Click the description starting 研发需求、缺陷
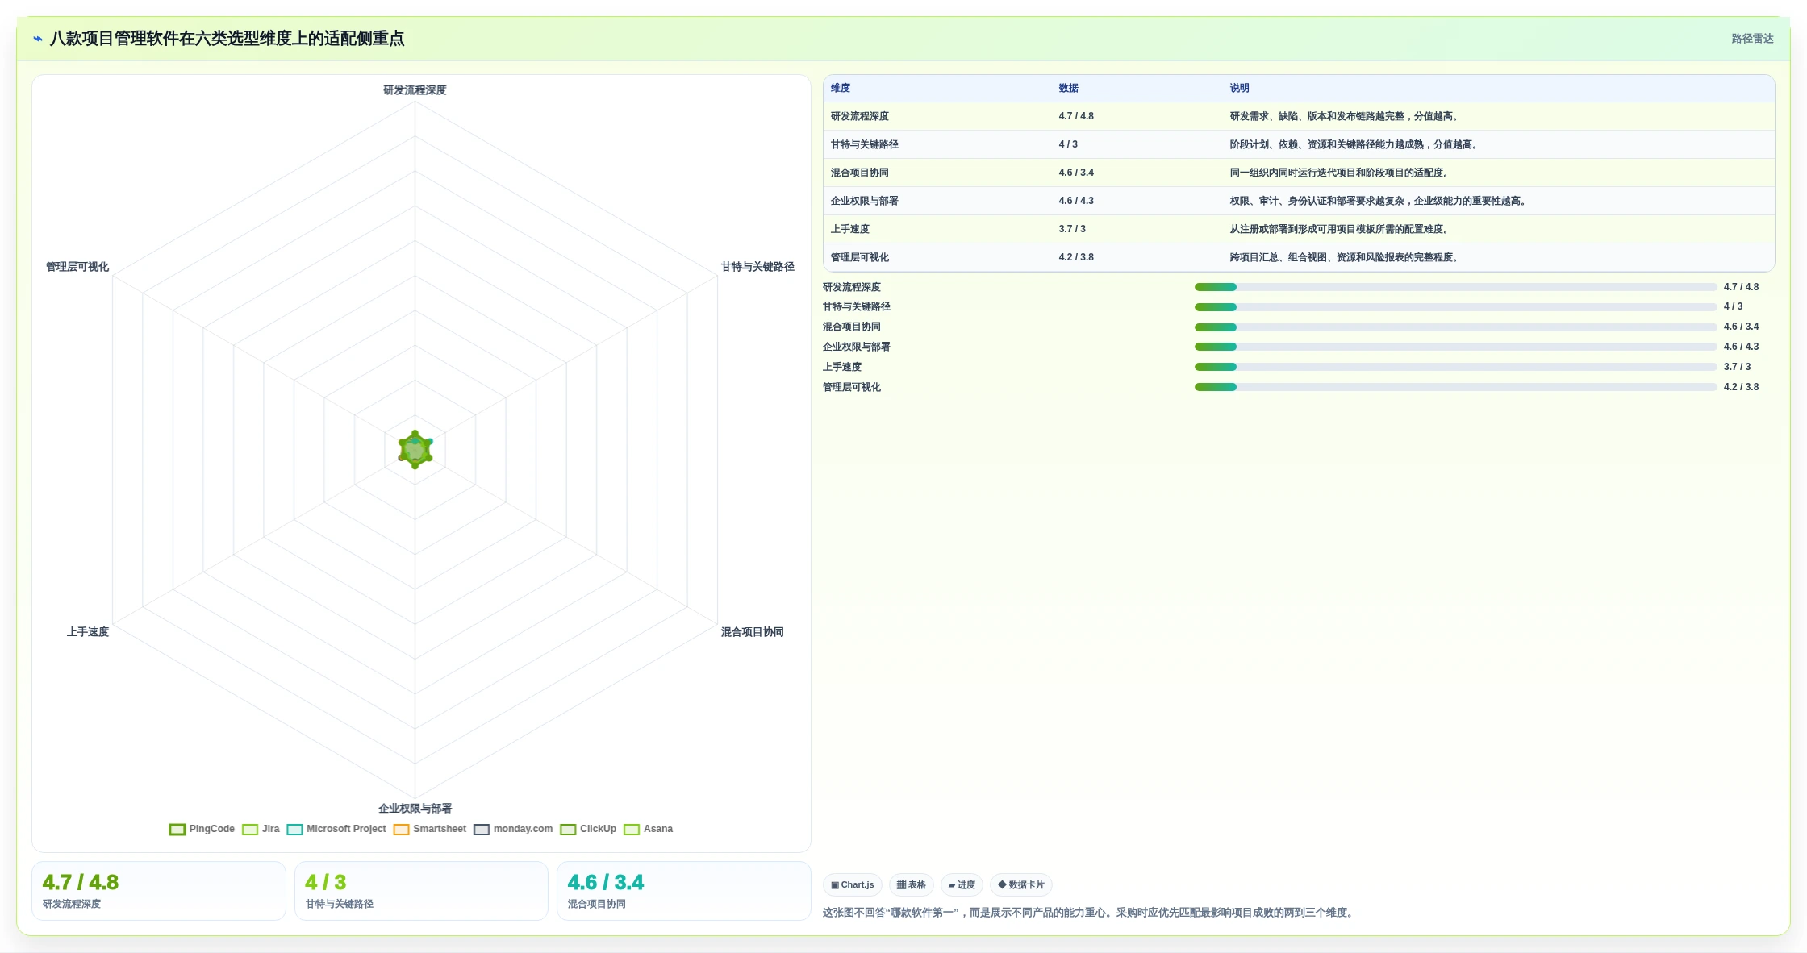Image resolution: width=1807 pixels, height=953 pixels. tap(1345, 116)
